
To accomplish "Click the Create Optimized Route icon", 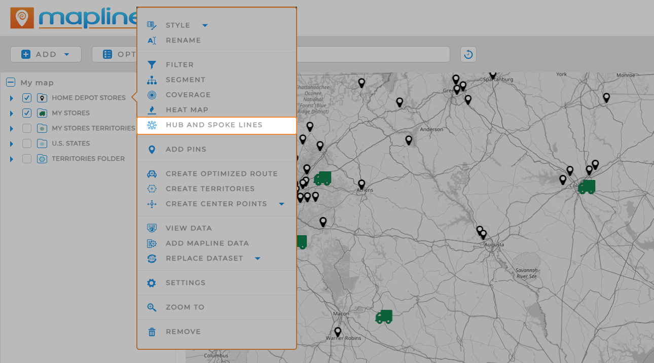I will 151,173.
